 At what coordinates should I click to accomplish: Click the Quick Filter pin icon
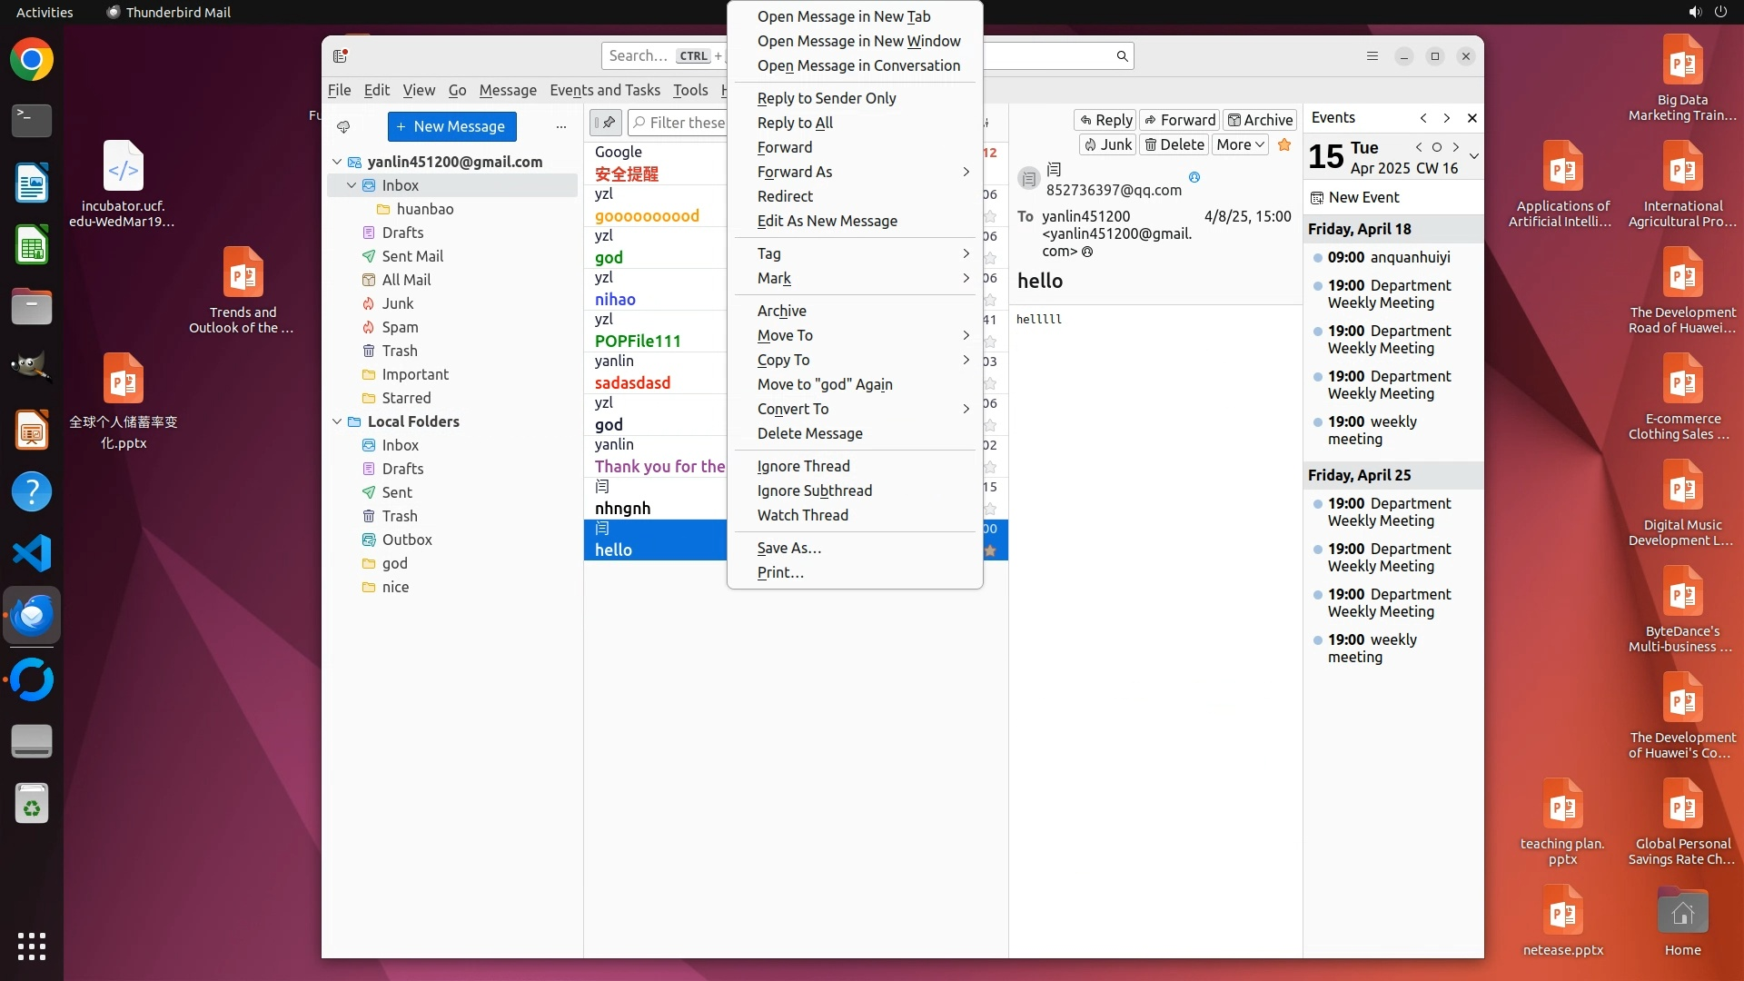[606, 122]
